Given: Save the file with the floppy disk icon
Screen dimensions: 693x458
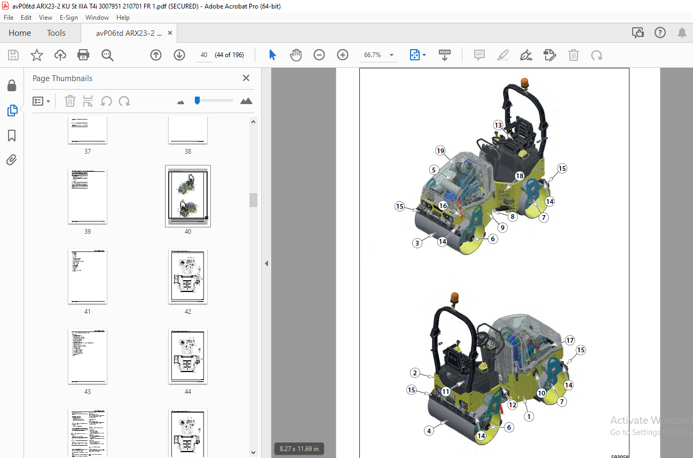Looking at the screenshot, I should coord(13,55).
